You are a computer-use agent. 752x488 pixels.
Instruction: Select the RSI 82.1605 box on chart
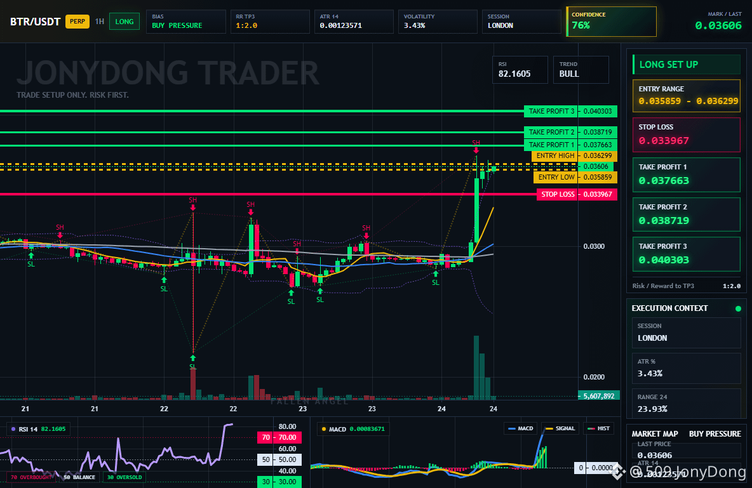[520, 70]
